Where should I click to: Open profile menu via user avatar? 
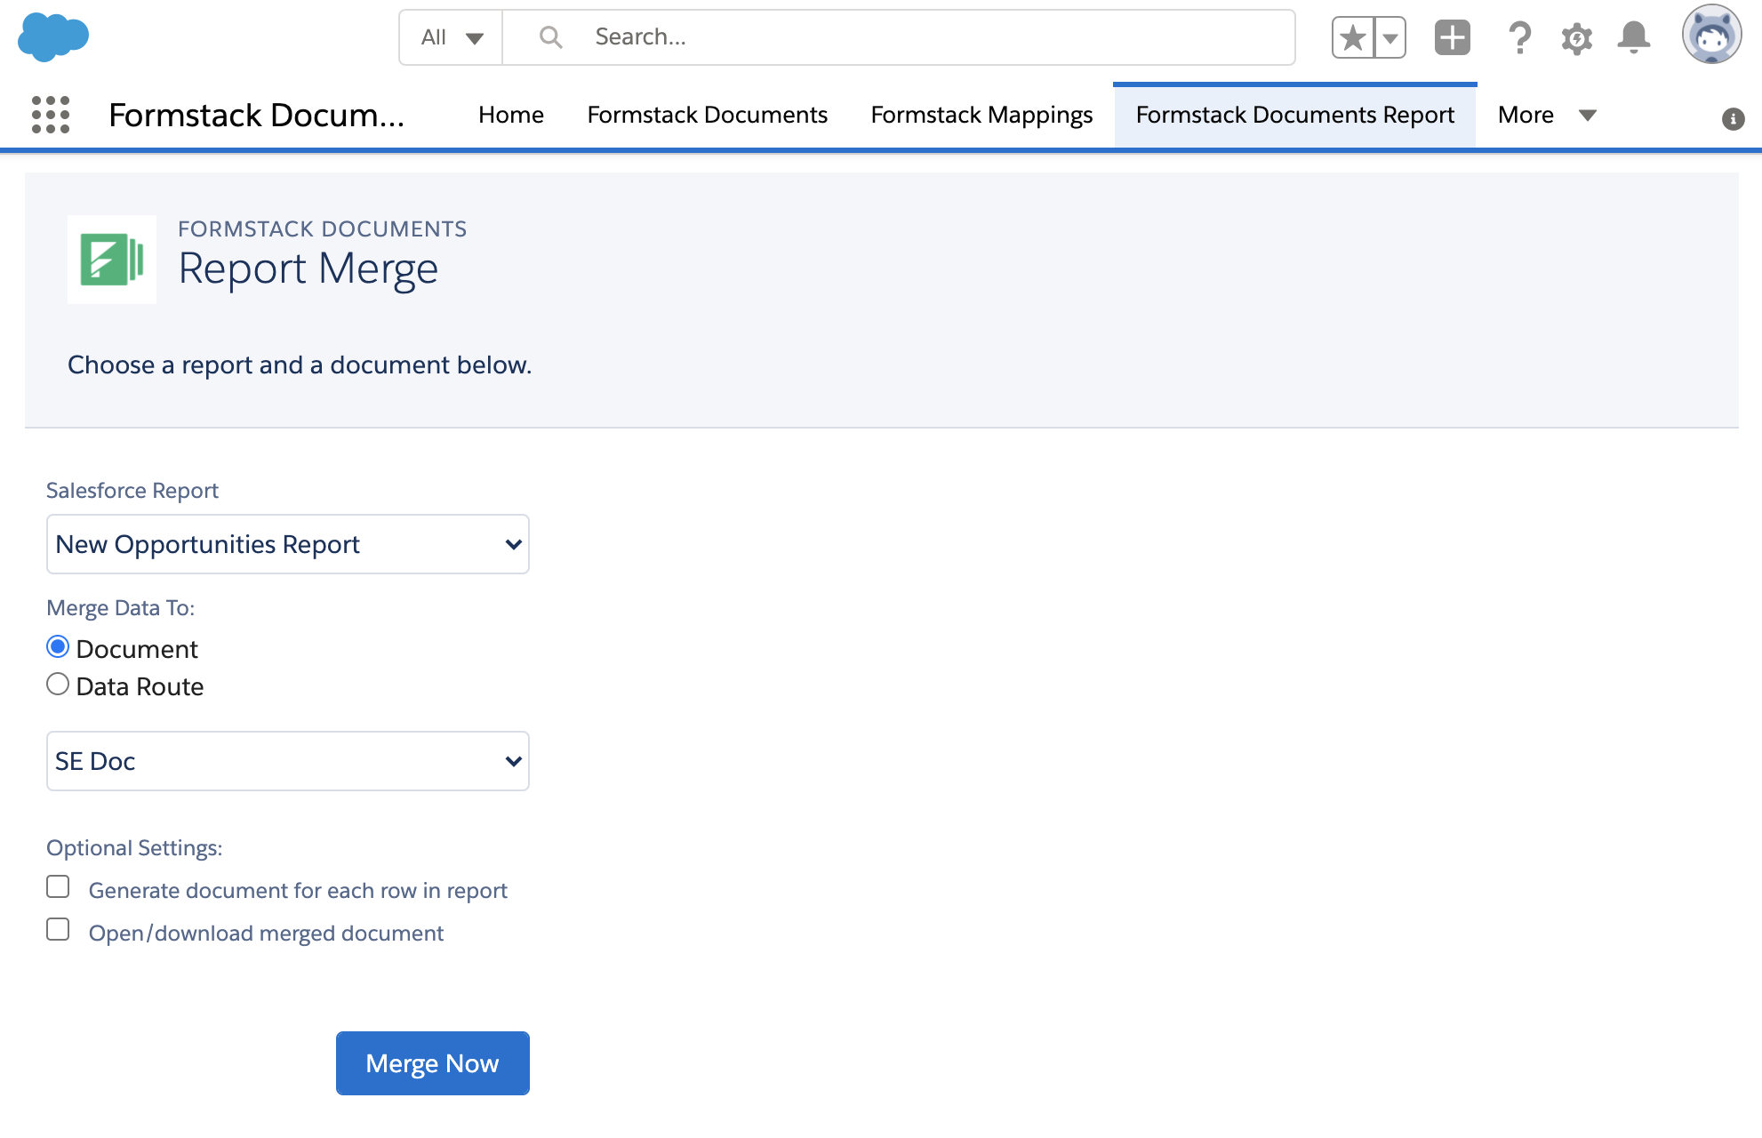pyautogui.click(x=1712, y=36)
